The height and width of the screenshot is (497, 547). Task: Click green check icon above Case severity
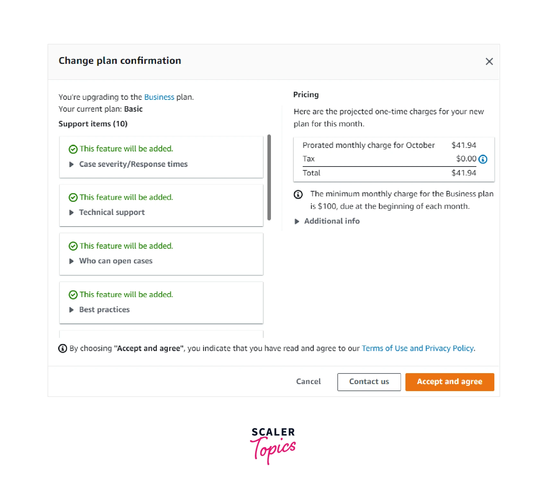[73, 149]
